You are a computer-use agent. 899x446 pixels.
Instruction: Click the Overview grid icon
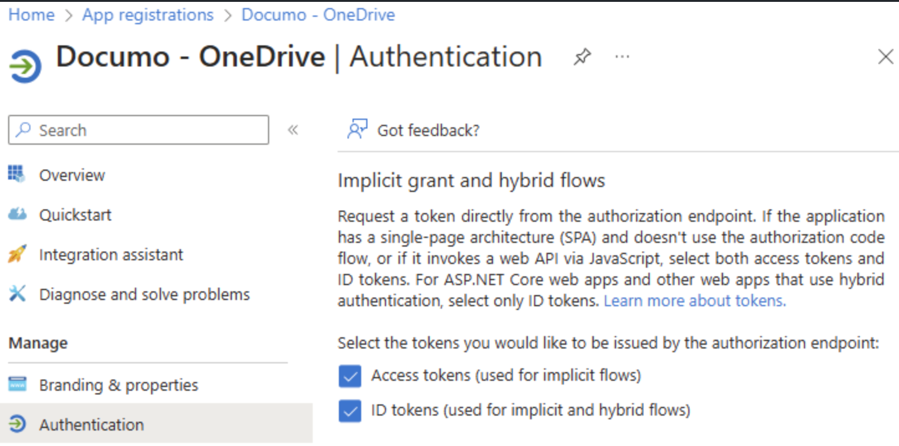click(x=17, y=175)
